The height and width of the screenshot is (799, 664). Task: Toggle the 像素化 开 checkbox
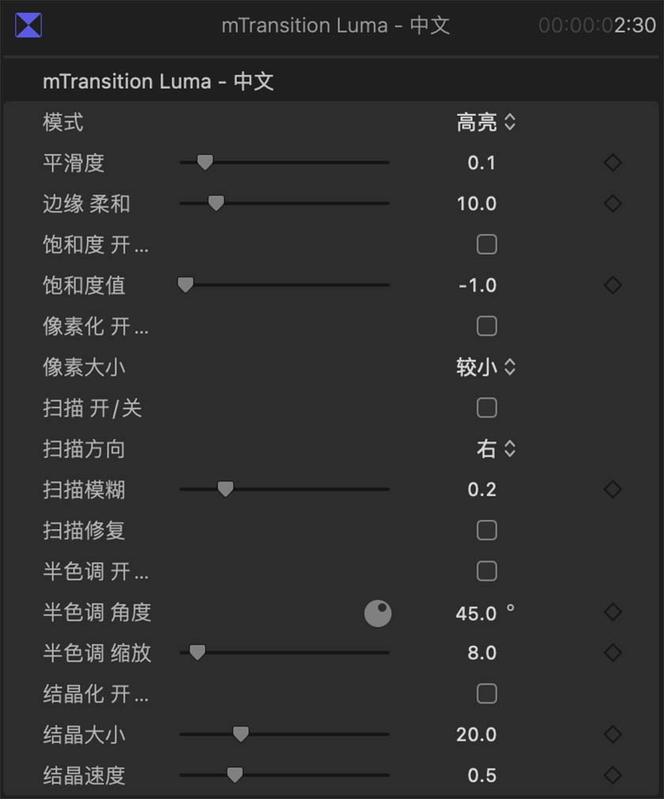click(x=487, y=326)
